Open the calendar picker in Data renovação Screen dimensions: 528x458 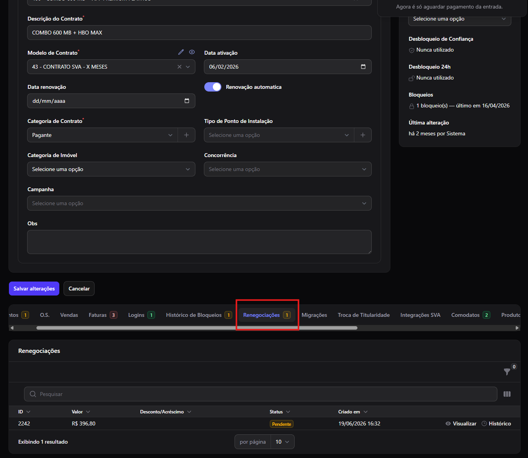click(187, 101)
